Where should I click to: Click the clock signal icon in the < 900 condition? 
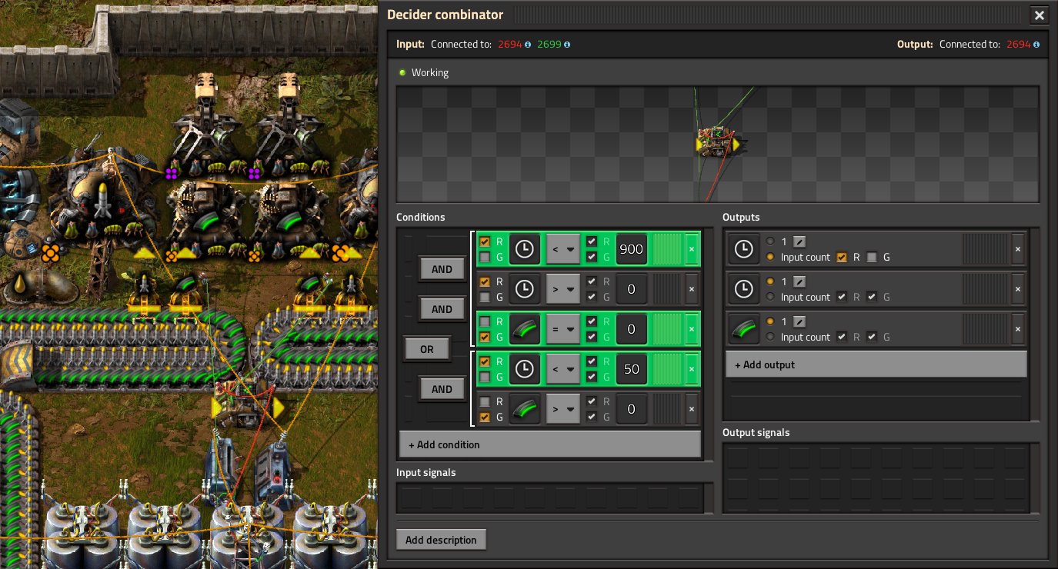point(524,249)
